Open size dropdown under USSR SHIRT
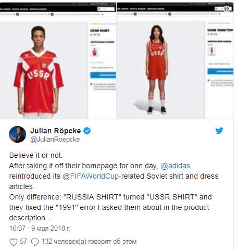238x250 pixels. tap(103, 68)
